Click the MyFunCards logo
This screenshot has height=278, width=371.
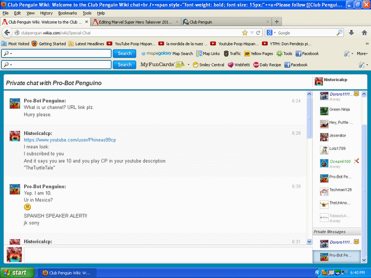coord(162,64)
